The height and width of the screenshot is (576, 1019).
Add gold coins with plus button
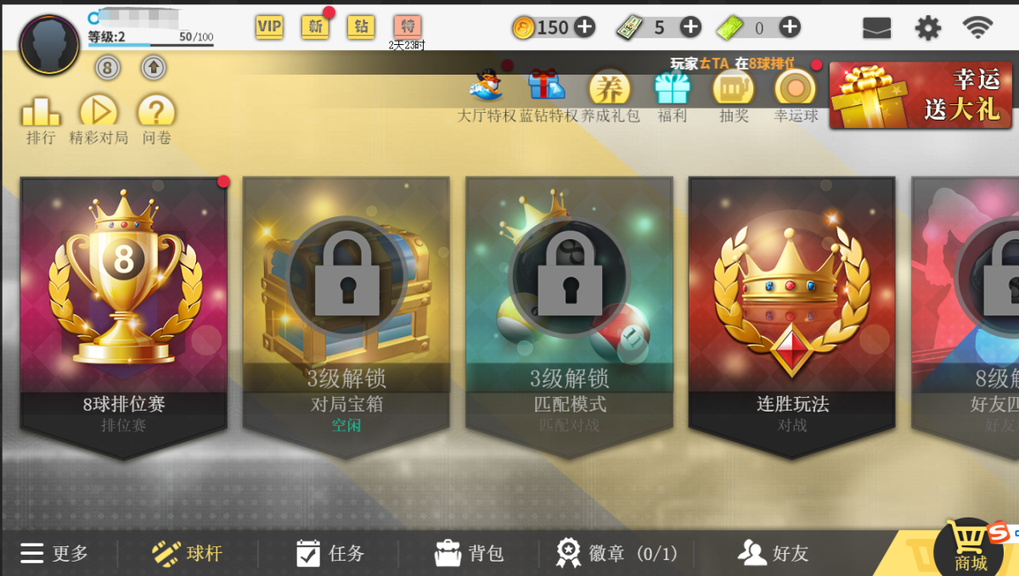[585, 27]
